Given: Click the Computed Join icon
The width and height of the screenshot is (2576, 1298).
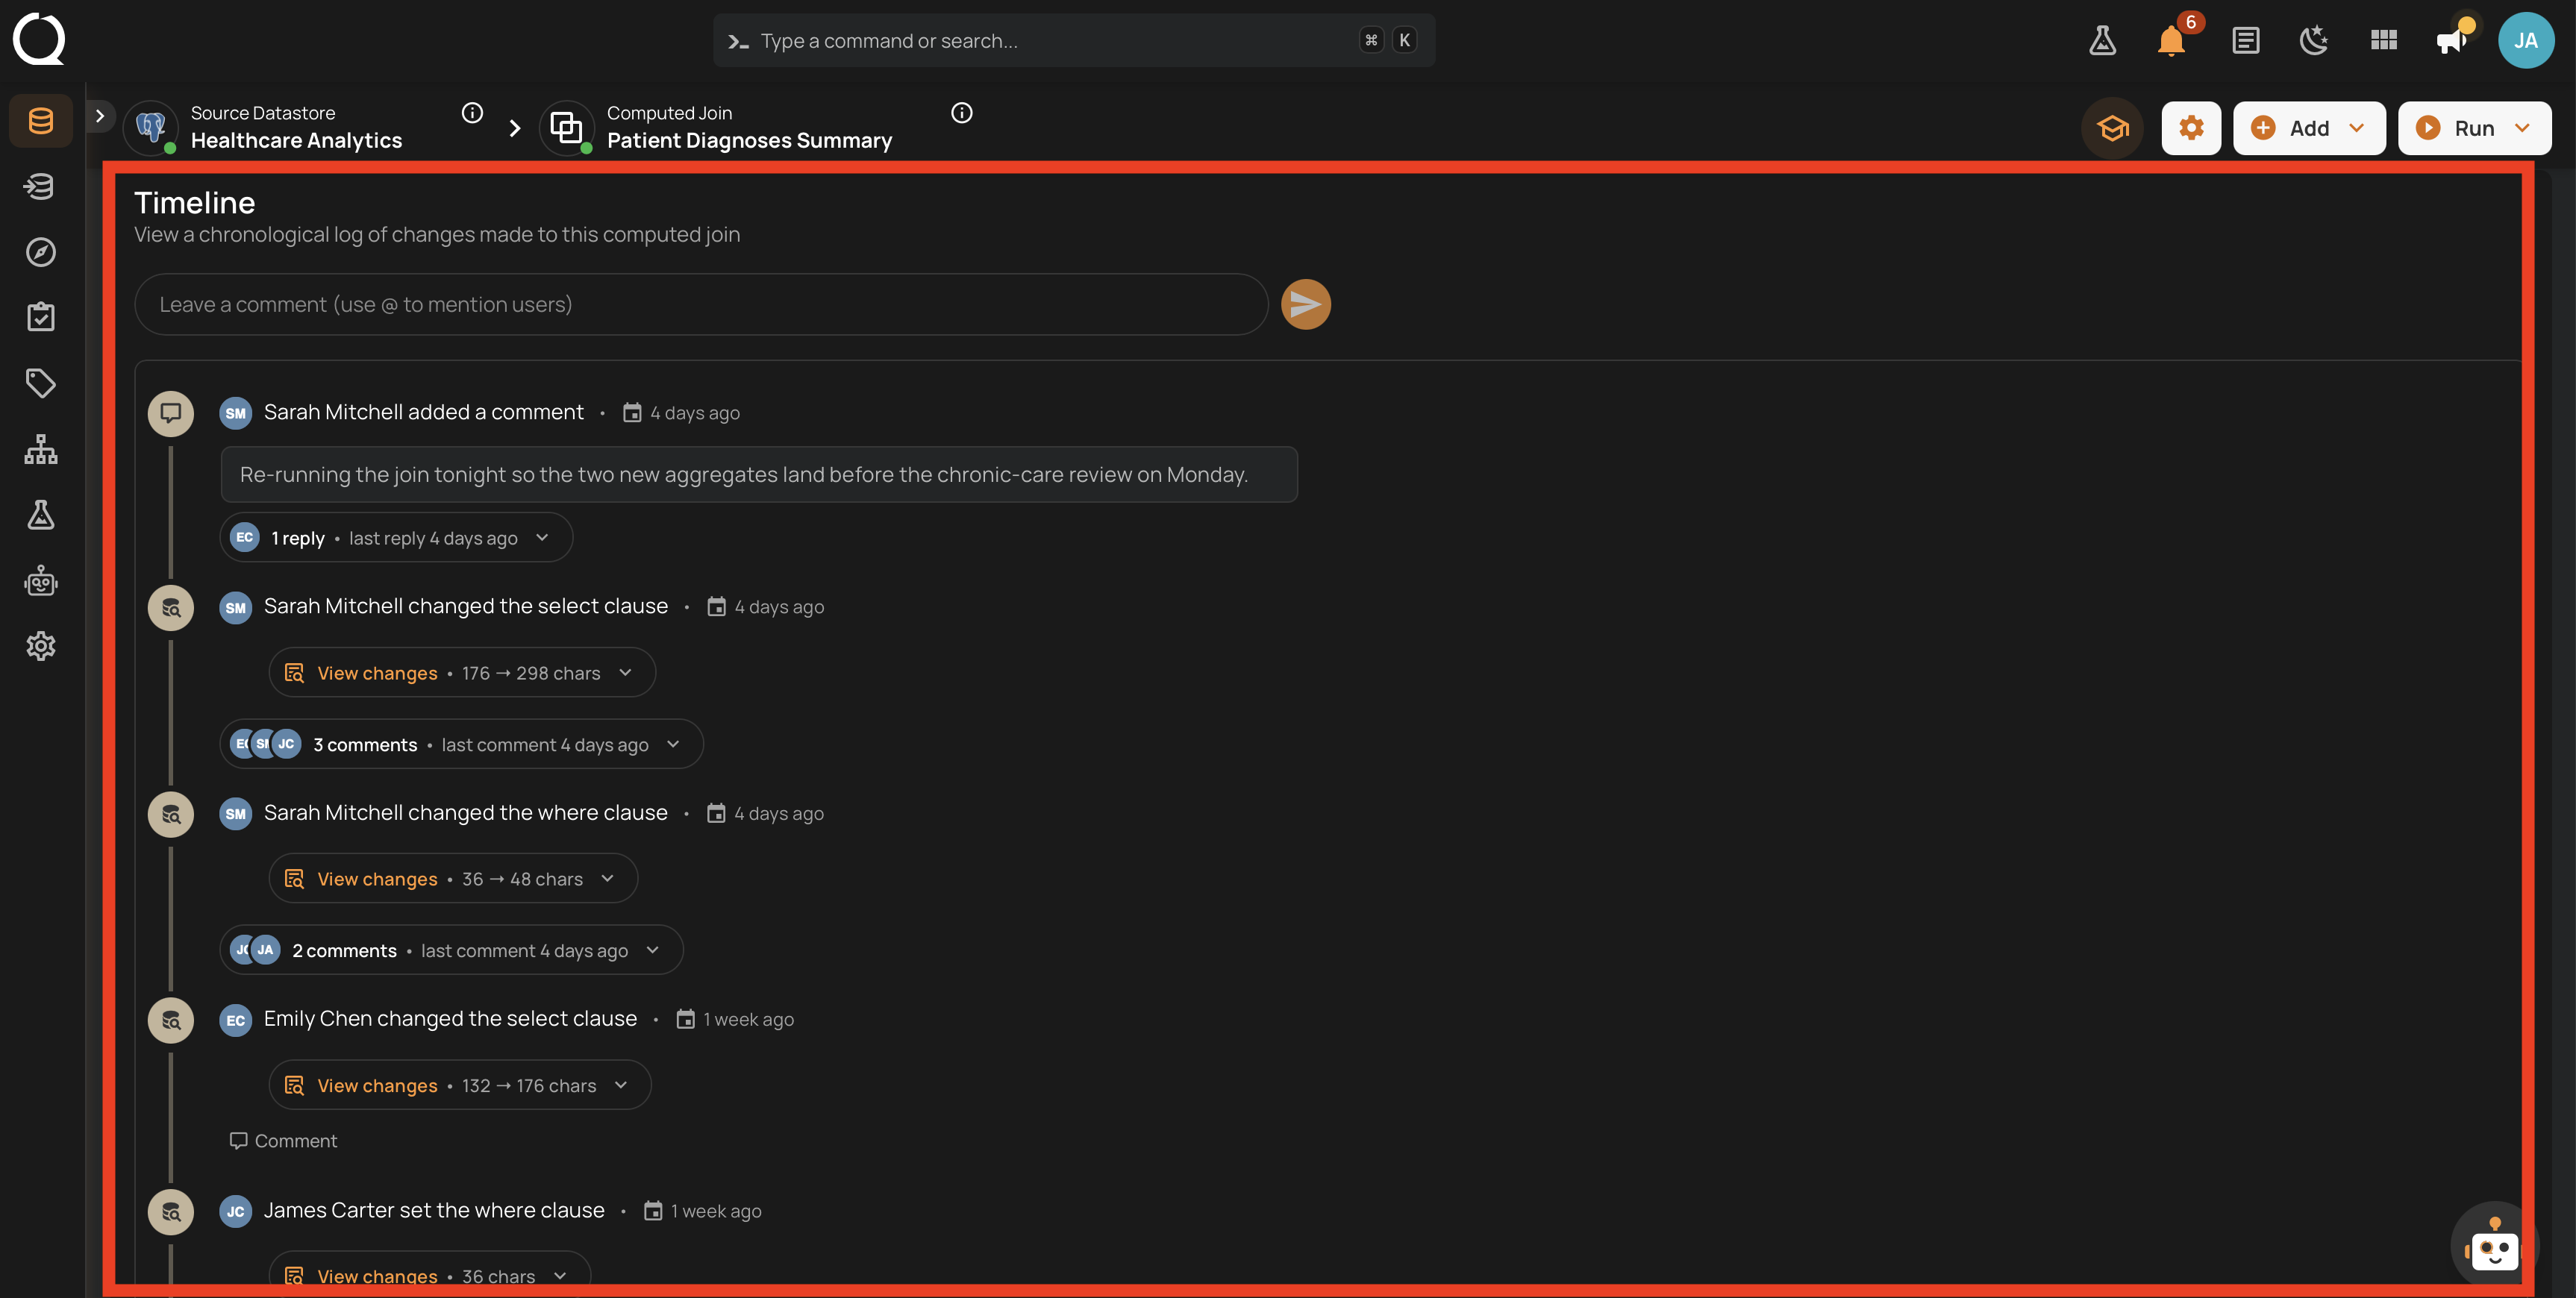Looking at the screenshot, I should tap(567, 127).
